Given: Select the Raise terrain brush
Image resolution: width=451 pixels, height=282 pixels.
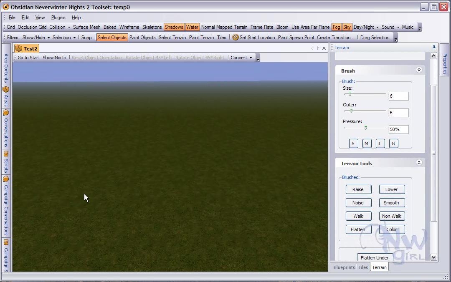Looking at the screenshot, I should [358, 189].
